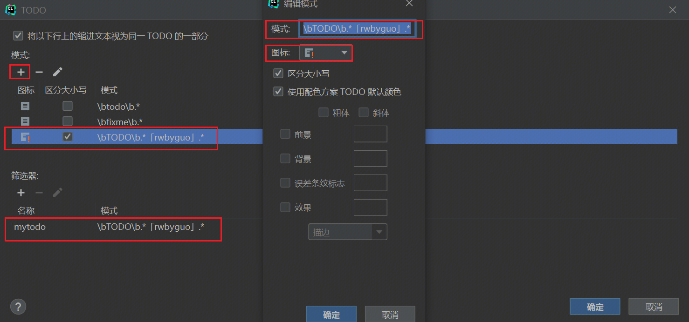The width and height of the screenshot is (689, 322).
Task: Click the 前景 foreground color swatch
Action: 371,134
